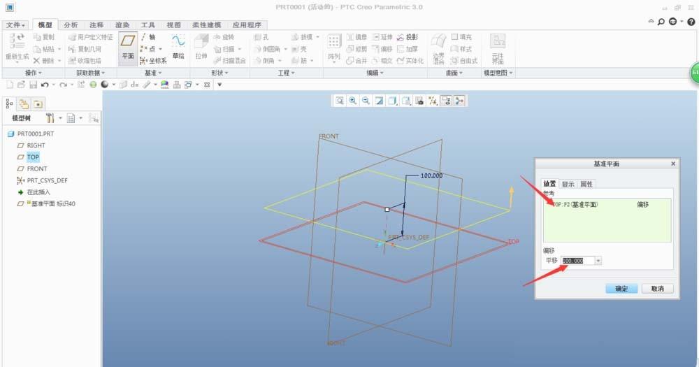The width and height of the screenshot is (699, 367).
Task: Click the white drag handle on preview plane
Action: point(387,209)
